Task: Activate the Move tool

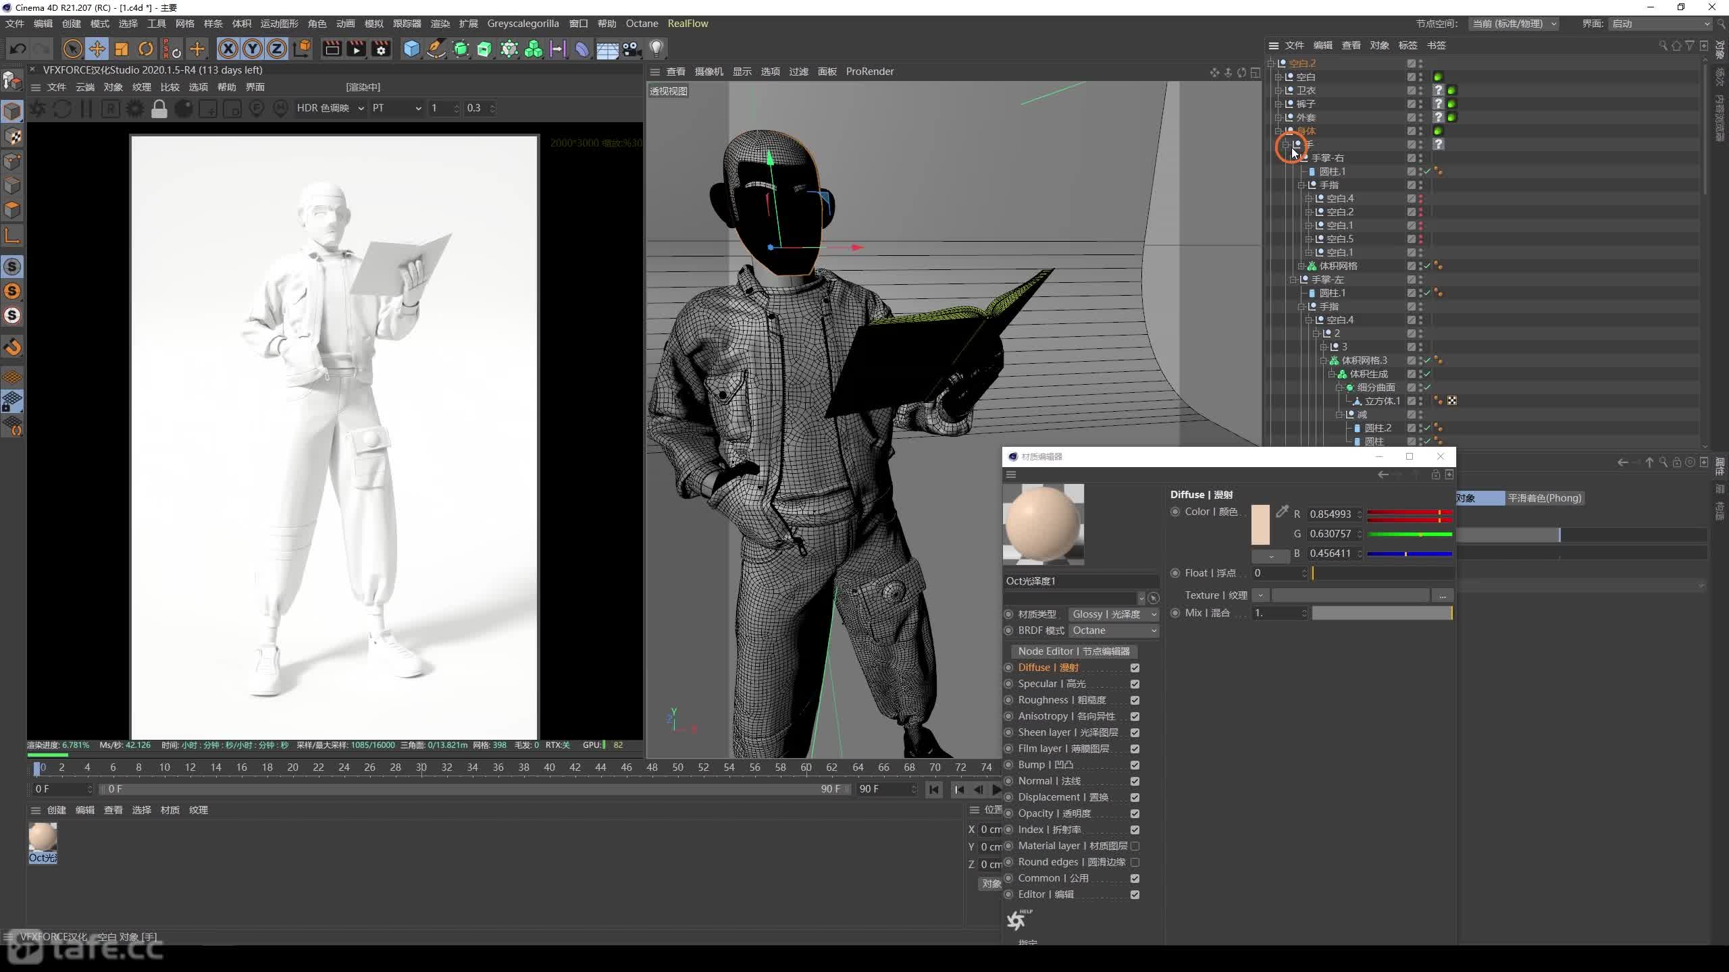Action: click(x=97, y=49)
